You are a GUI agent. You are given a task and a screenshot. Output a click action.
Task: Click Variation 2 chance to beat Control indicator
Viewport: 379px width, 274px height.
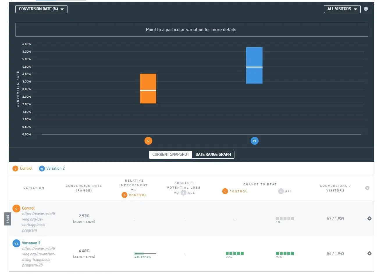point(235,253)
